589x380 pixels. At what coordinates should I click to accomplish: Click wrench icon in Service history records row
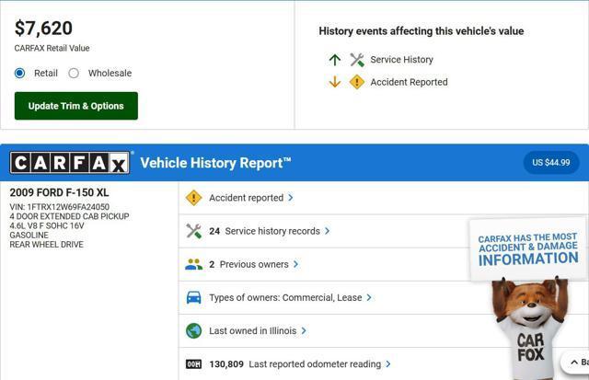coord(194,231)
